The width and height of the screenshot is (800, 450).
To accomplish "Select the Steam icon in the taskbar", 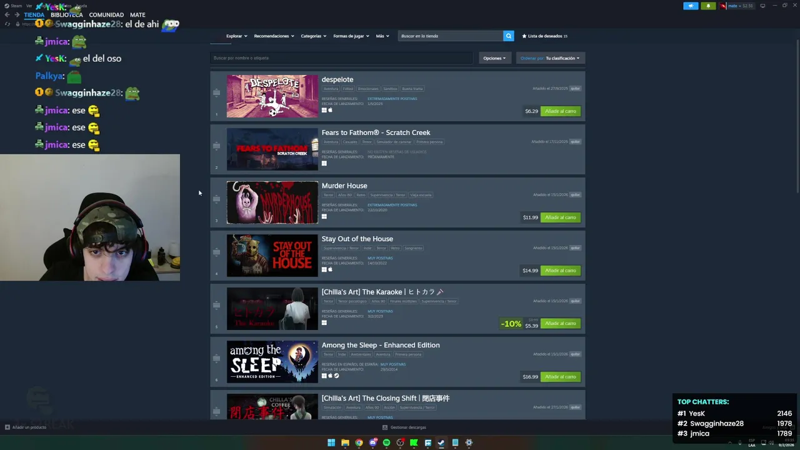I will tap(441, 442).
